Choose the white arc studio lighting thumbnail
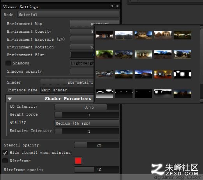 click(x=104, y=94)
